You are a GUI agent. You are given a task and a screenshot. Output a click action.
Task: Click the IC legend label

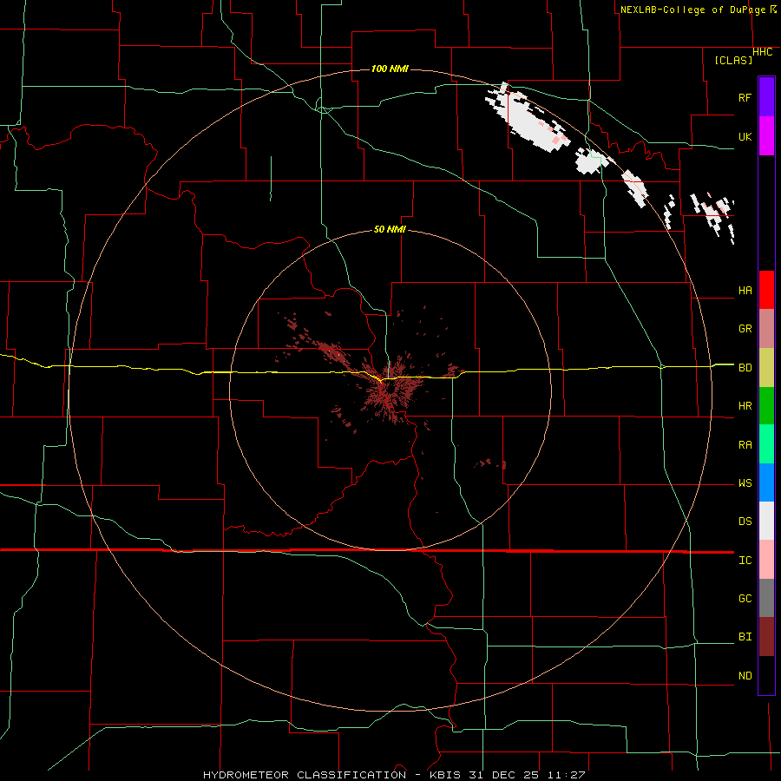click(745, 561)
